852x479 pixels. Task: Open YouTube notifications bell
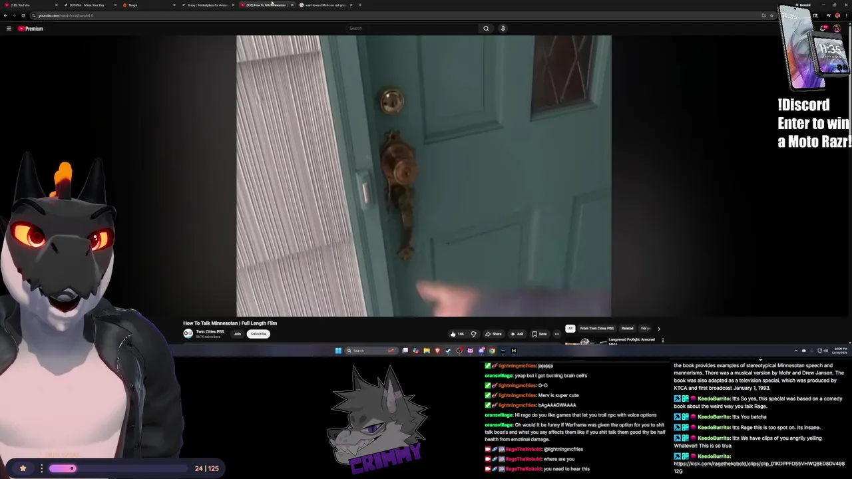[x=824, y=29]
